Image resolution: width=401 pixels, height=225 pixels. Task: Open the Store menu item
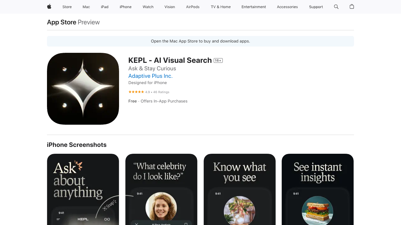[x=67, y=7]
